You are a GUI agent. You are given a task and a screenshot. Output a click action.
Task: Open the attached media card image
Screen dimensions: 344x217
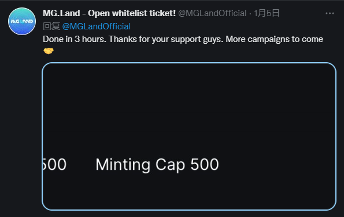(189, 136)
